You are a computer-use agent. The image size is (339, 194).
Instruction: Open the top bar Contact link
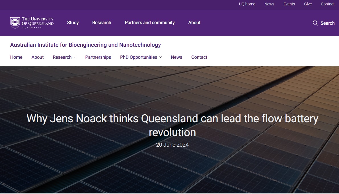click(328, 4)
